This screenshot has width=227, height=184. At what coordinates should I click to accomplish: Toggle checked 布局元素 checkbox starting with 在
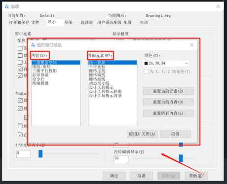pos(20,135)
